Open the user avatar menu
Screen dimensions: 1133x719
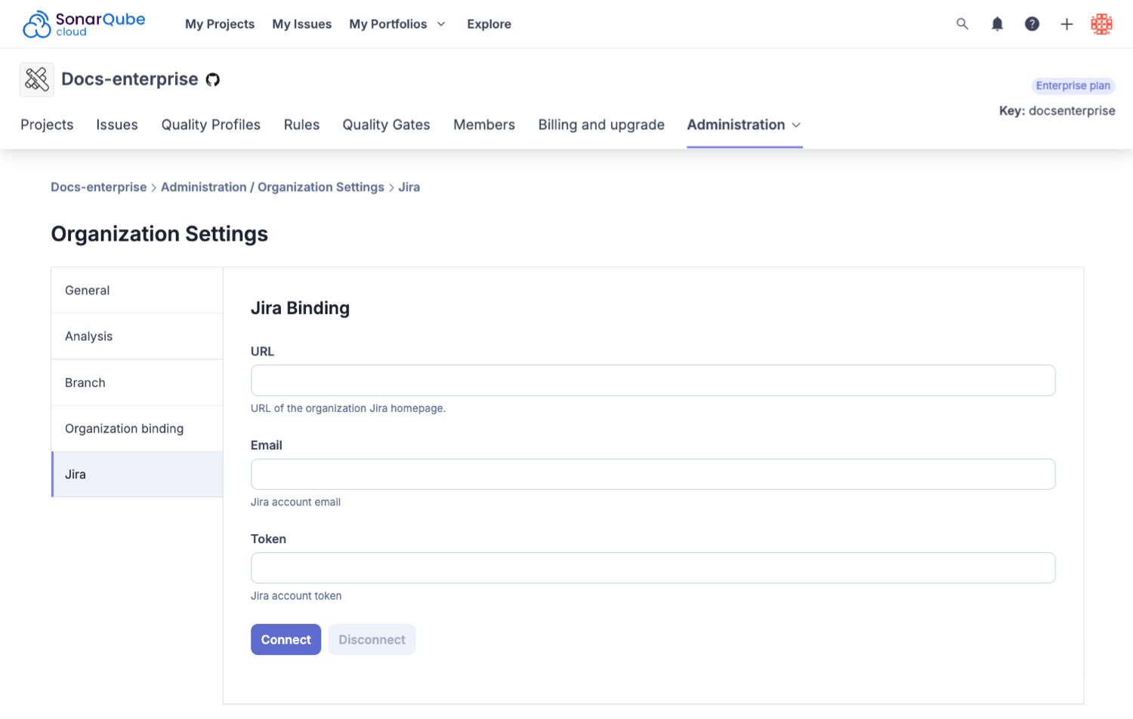[x=1101, y=24]
